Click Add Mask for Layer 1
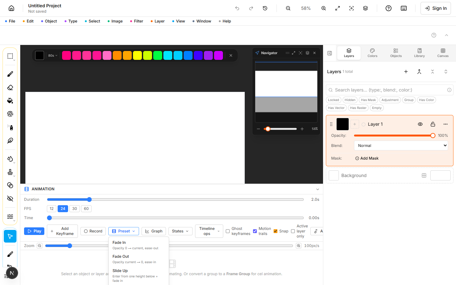 click(367, 158)
